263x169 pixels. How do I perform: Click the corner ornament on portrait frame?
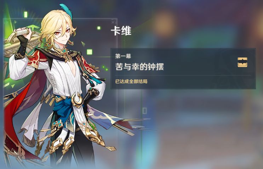(114, 22)
